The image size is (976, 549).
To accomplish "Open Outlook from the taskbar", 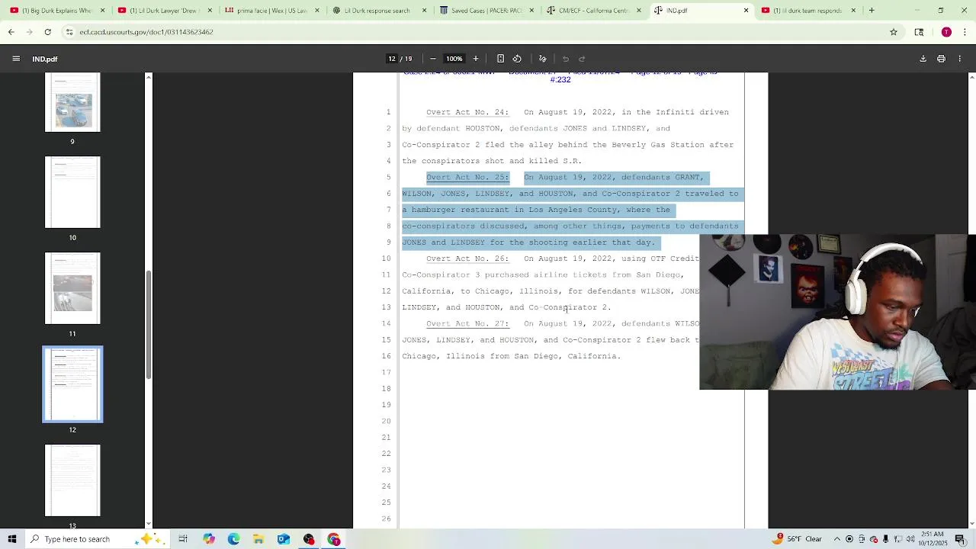I will (x=284, y=539).
